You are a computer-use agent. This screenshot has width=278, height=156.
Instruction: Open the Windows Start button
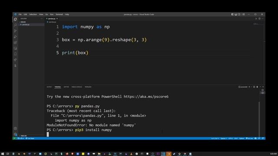tap(3, 154)
